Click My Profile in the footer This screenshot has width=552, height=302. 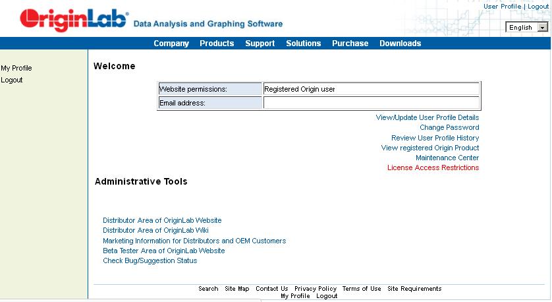295,296
